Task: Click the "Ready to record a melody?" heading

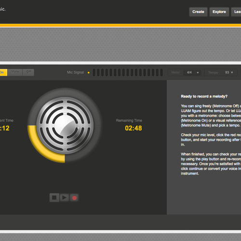Action: [x=204, y=96]
